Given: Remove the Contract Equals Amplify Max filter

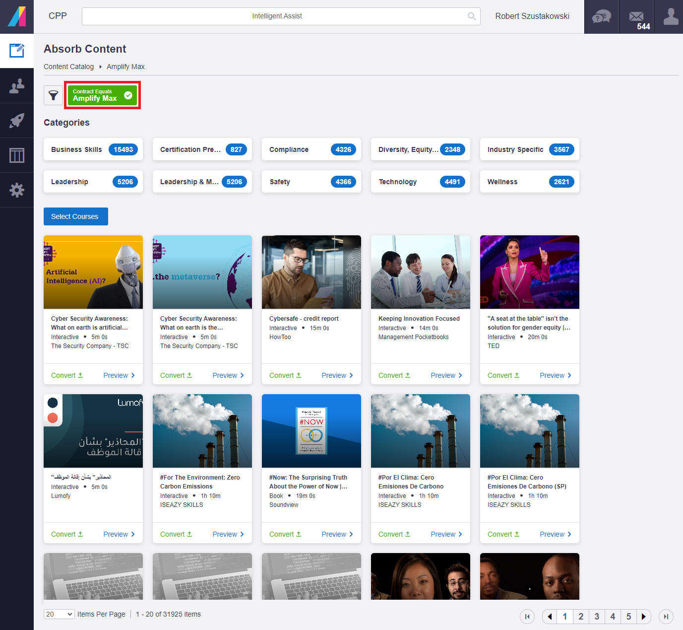Looking at the screenshot, I should click(128, 95).
